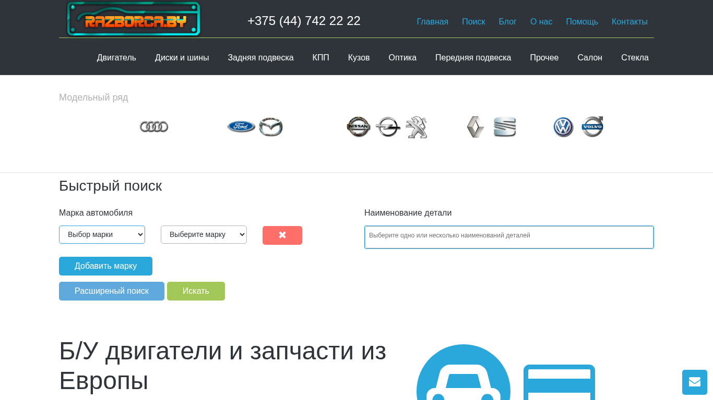Viewport: 713px width, 400px height.
Task: Click the 'Быстрый поиск' heading
Action: (x=110, y=186)
